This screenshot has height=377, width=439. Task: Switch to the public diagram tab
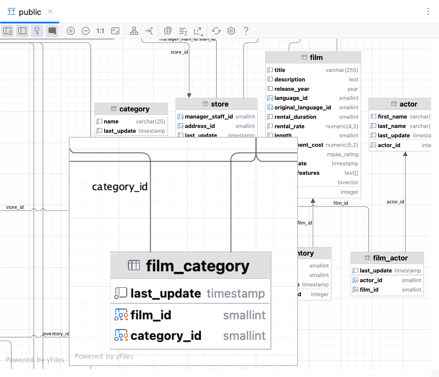[x=30, y=12]
